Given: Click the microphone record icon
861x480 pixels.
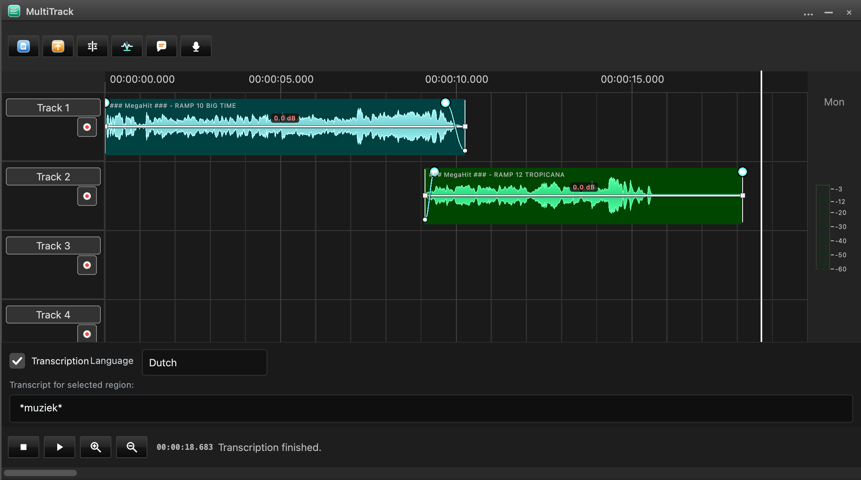Looking at the screenshot, I should (x=196, y=46).
